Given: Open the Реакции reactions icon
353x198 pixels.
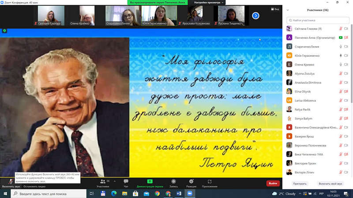Looking at the screenshot, I should (x=191, y=181).
